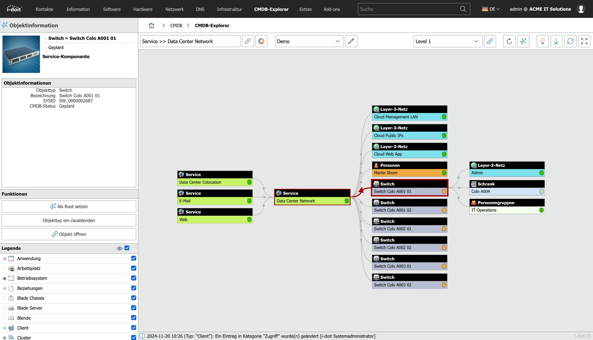Toggle the eye visibility icon in the Legende header
This screenshot has height=340, width=593.
119,248
